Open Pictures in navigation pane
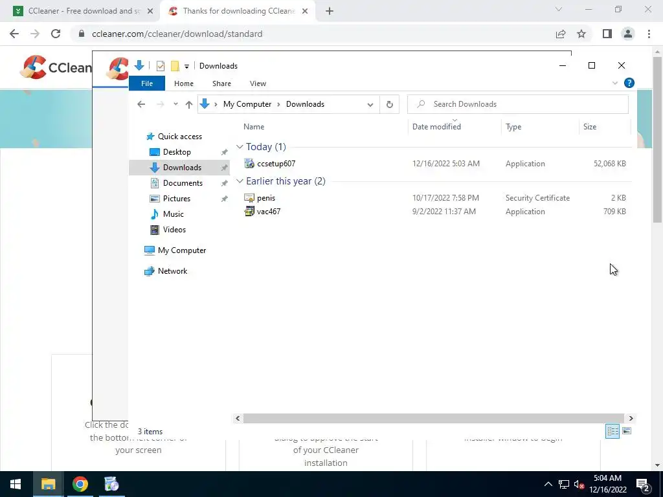Screen dimensions: 663x497 177,199
